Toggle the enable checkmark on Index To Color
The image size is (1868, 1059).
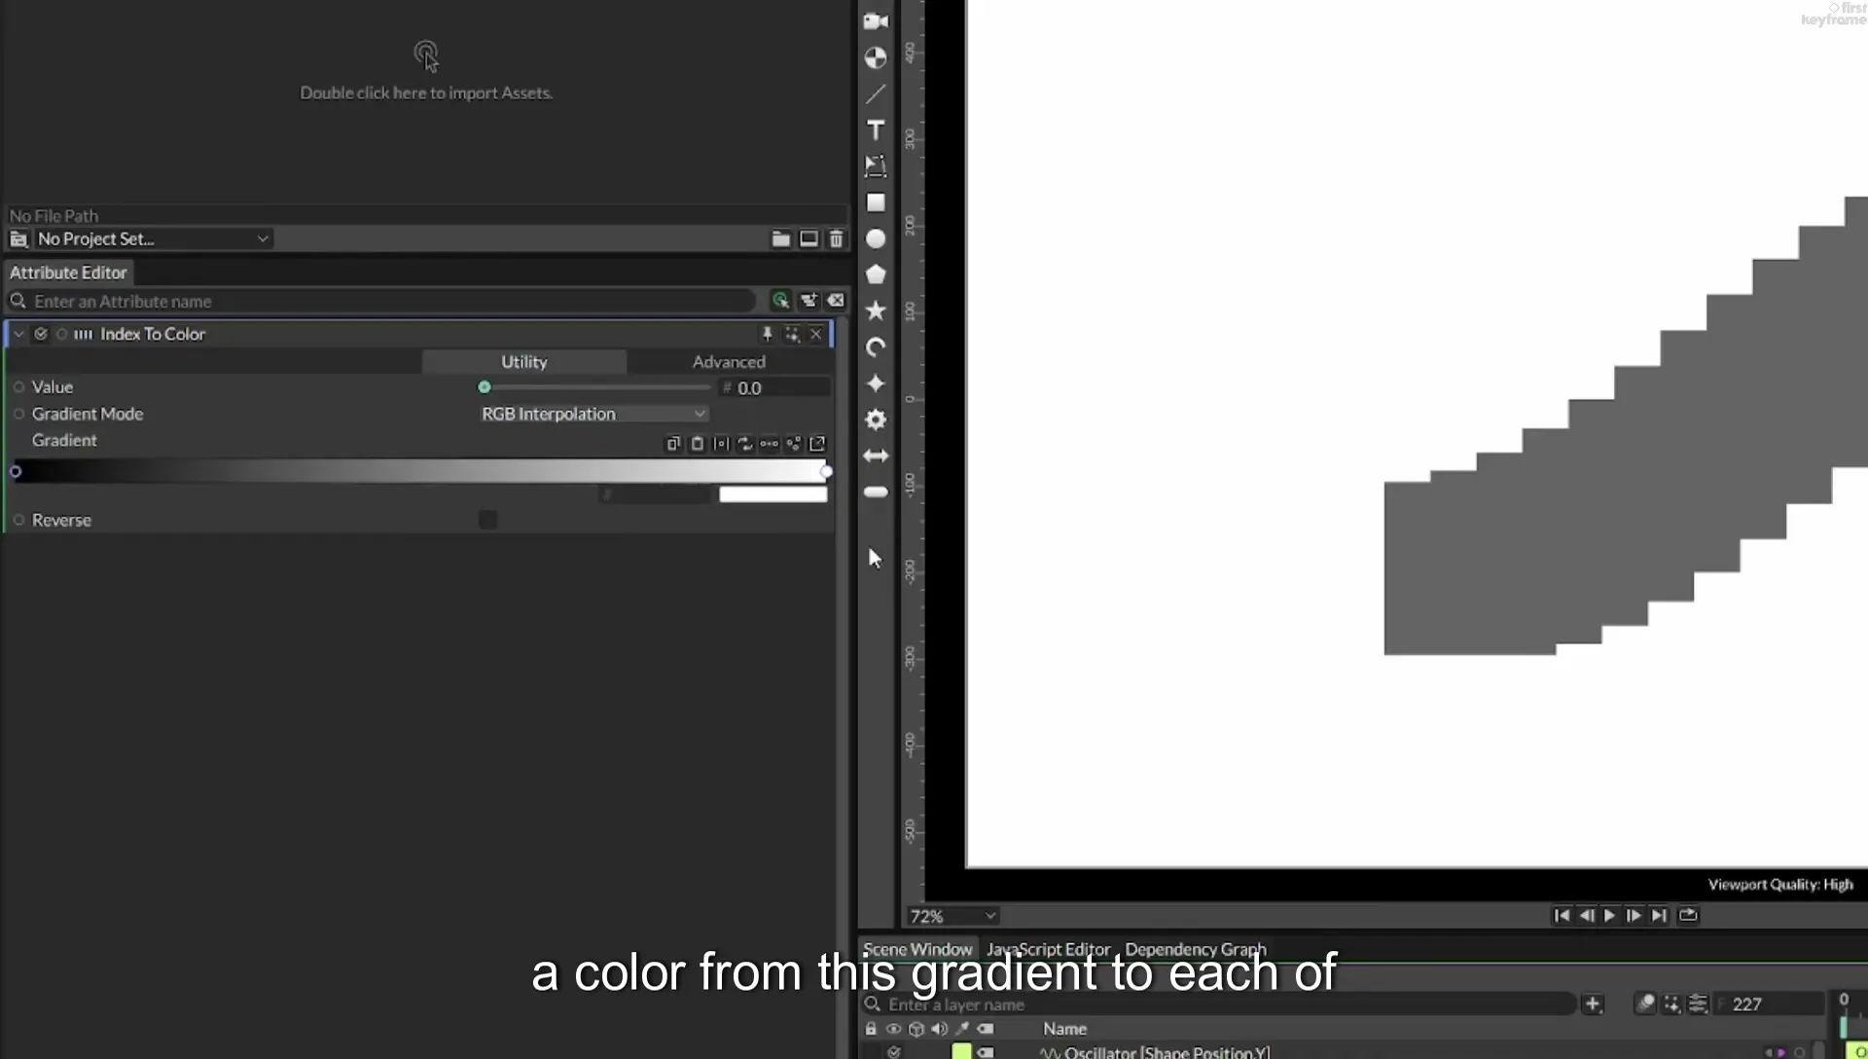41,334
